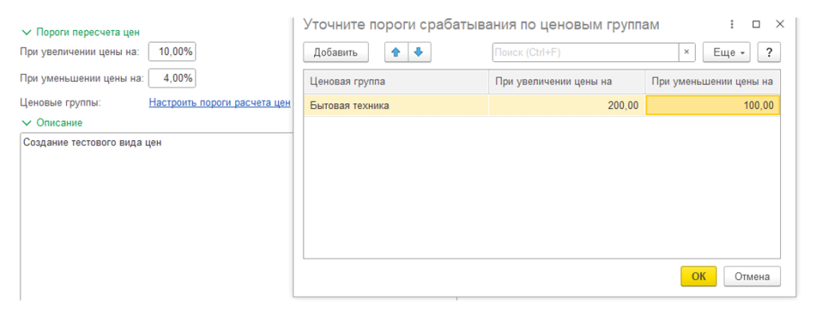Screen dimensions: 816x311
Task: Close the threshold dialog window
Action: tap(779, 25)
